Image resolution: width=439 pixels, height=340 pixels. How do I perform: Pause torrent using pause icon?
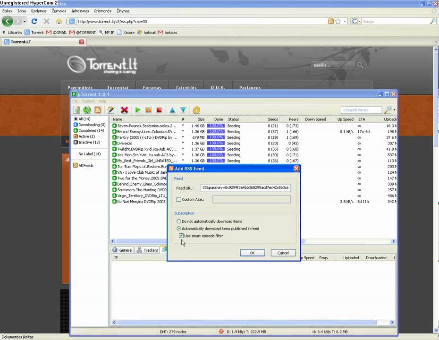(x=148, y=110)
